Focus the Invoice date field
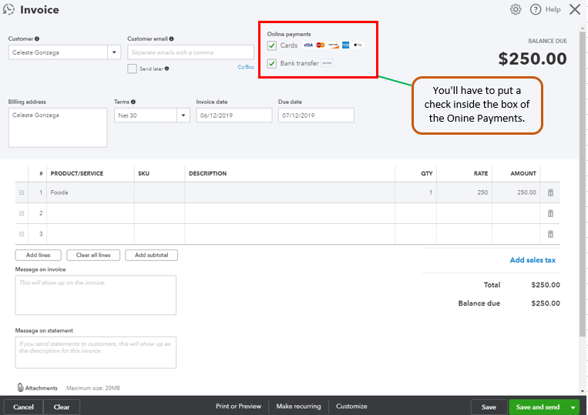This screenshot has width=588, height=415. 234,115
